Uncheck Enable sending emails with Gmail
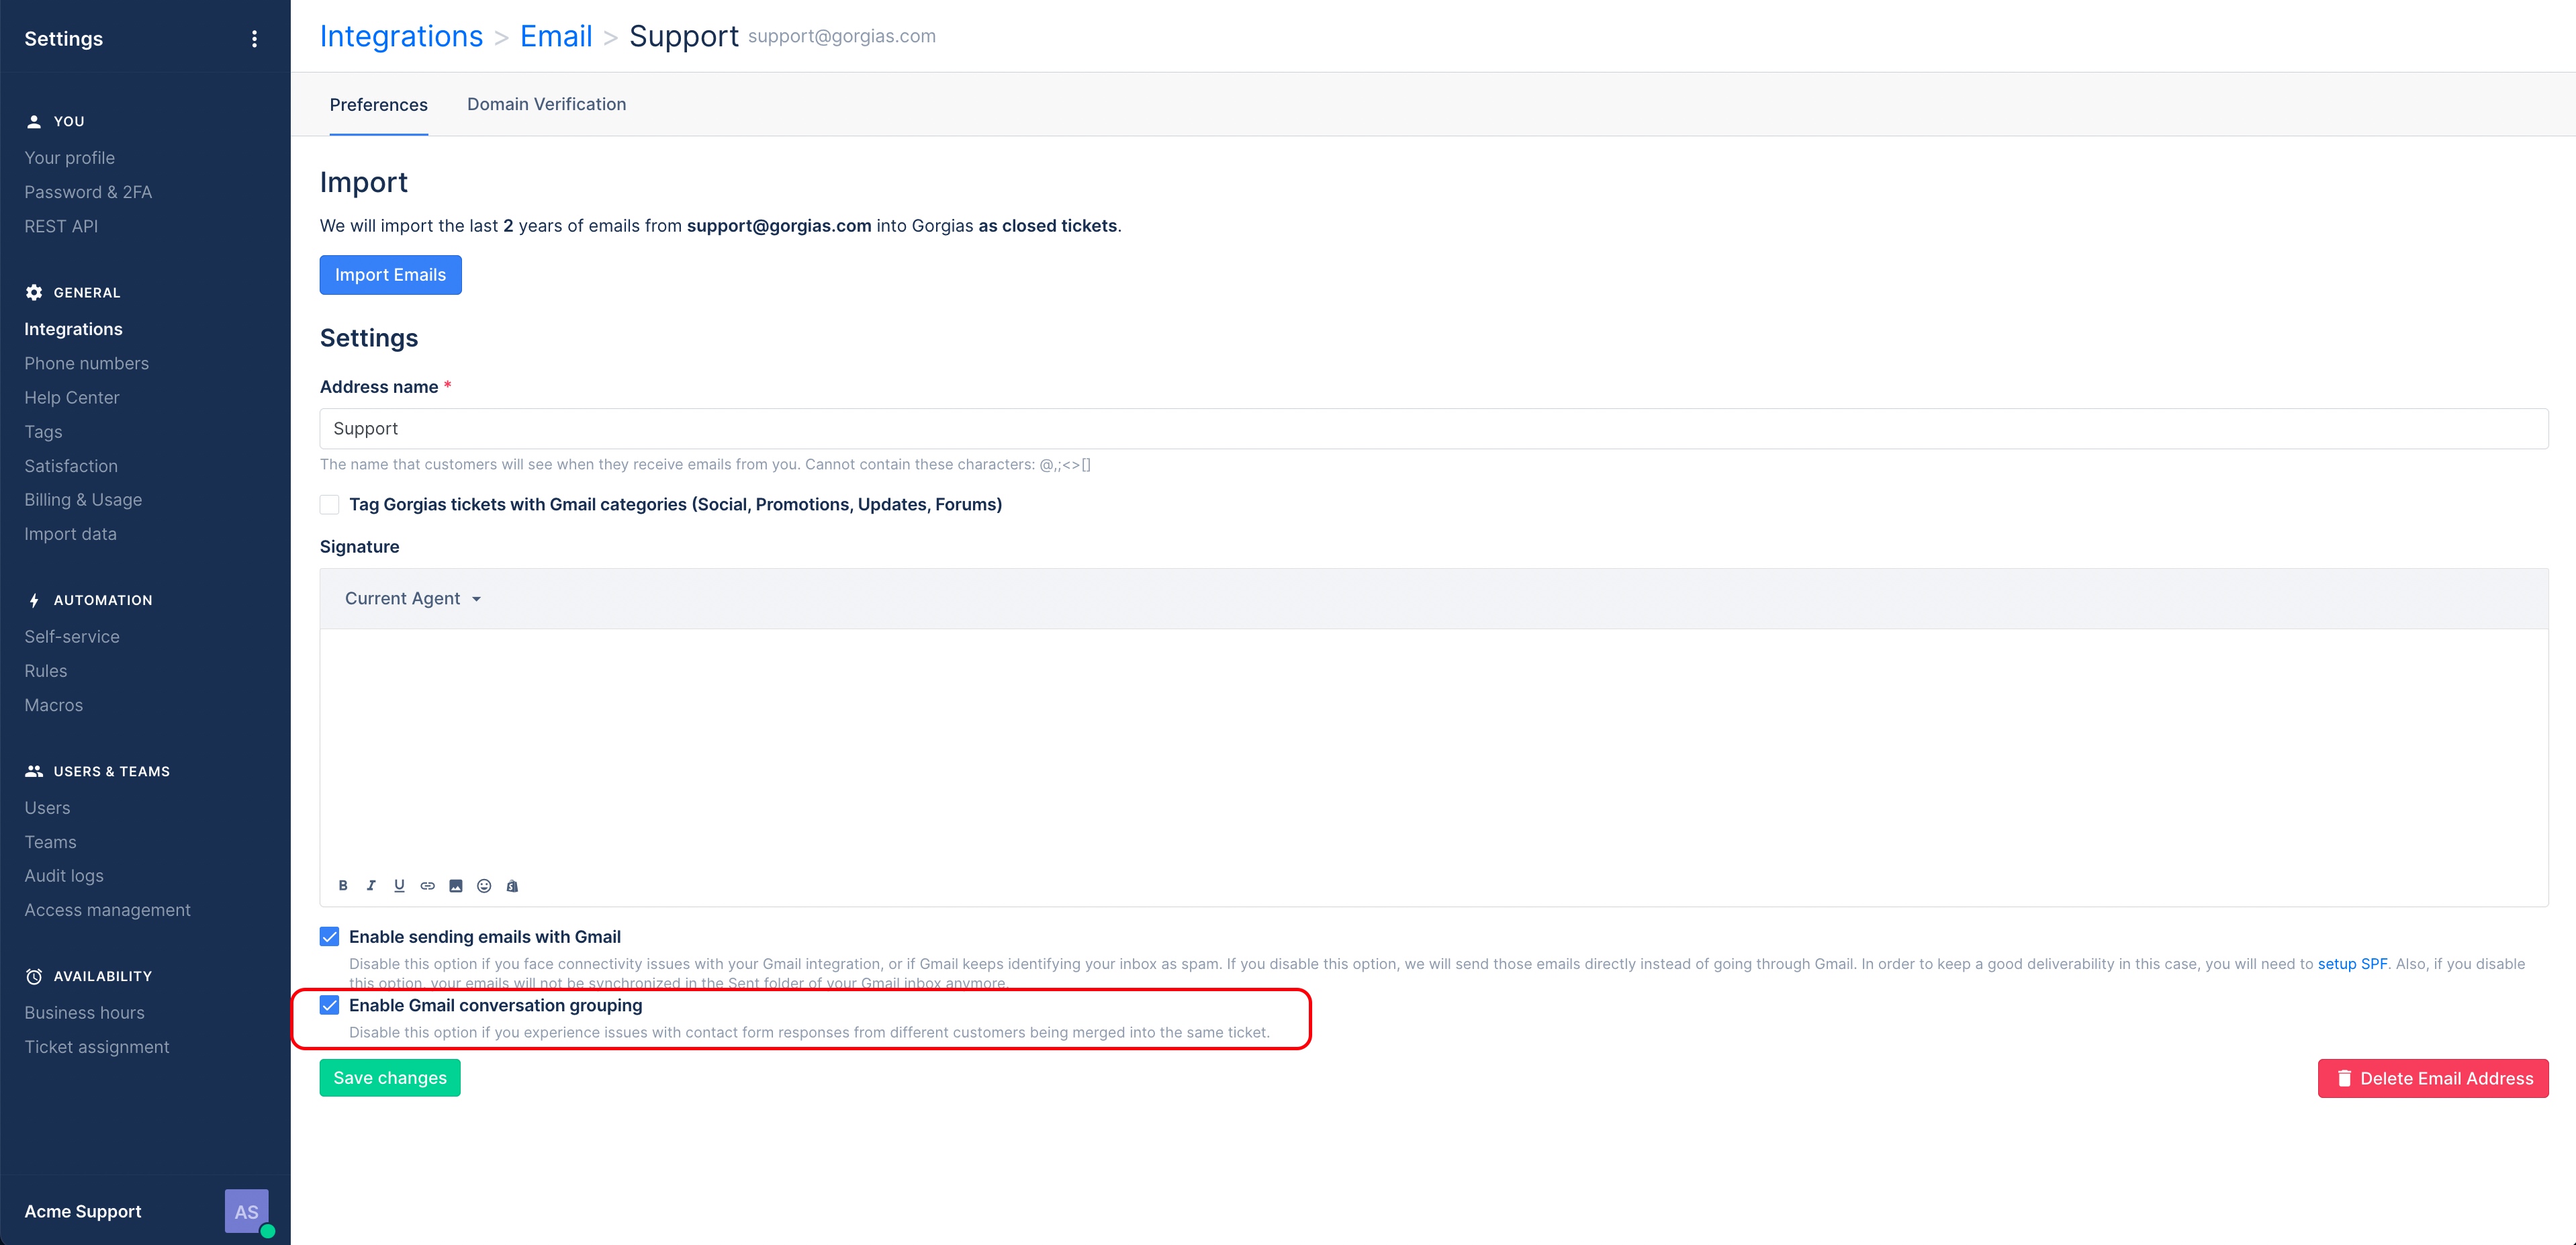The image size is (2576, 1245). tap(329, 937)
